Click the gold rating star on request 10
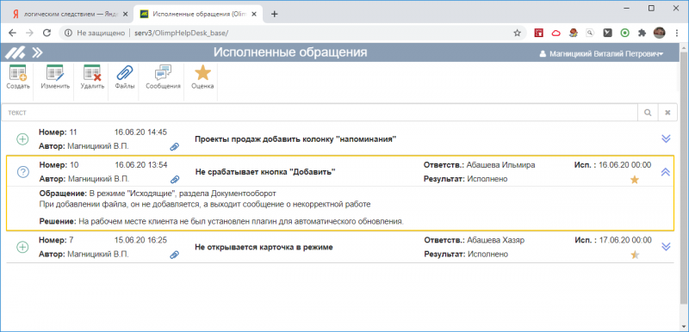The image size is (689, 332). coord(635,180)
